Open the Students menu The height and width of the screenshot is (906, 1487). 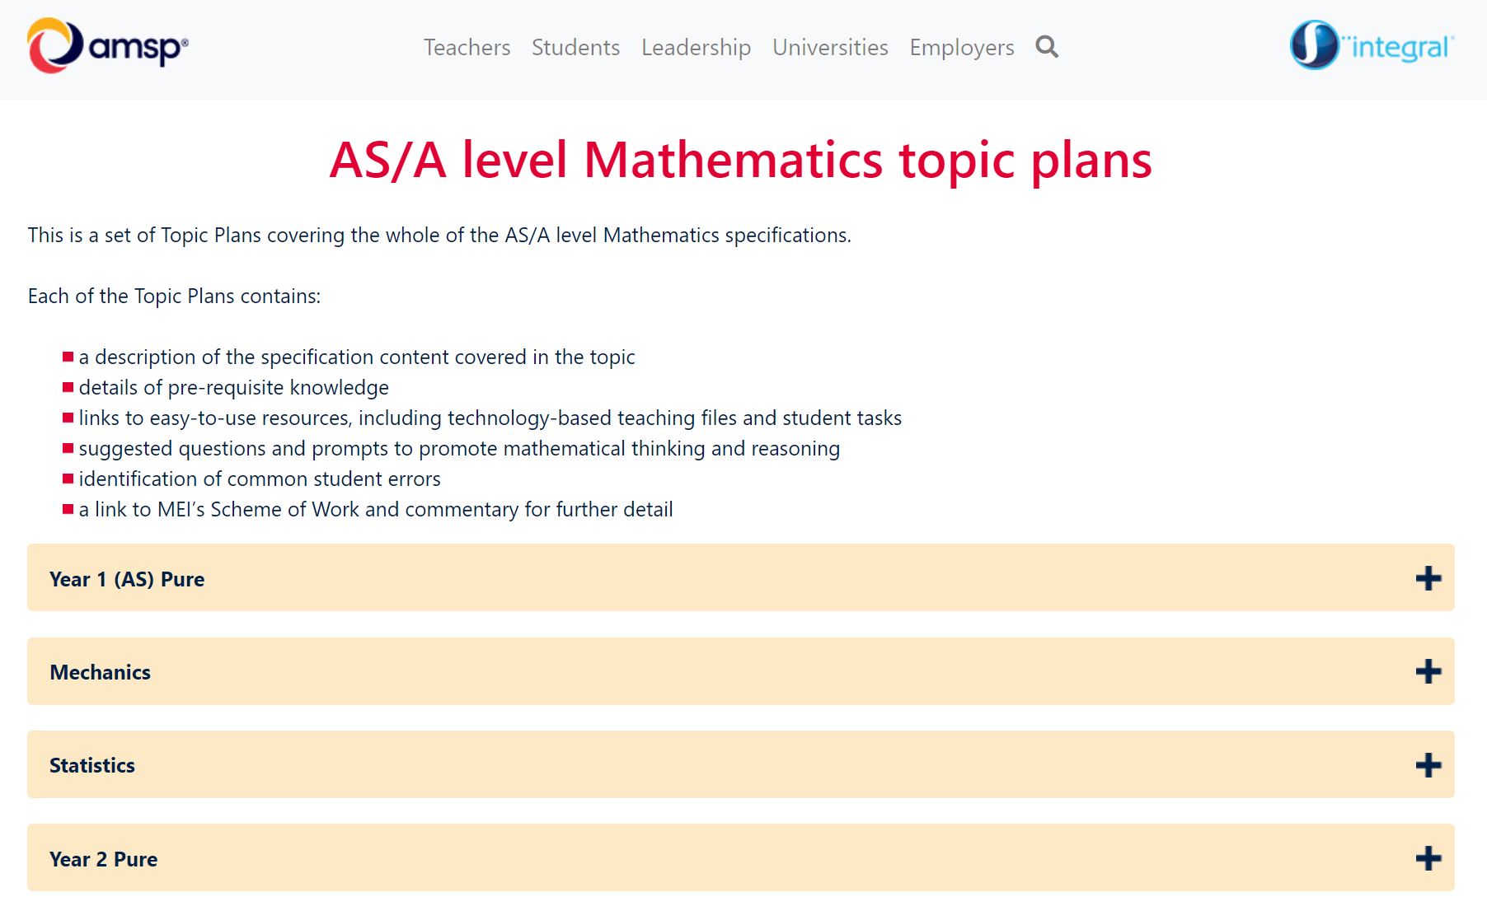575,47
